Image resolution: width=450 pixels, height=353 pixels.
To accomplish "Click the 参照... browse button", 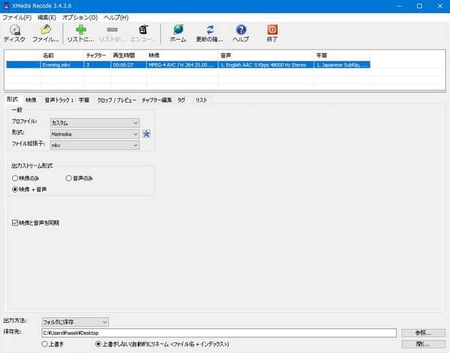I will 423,333.
